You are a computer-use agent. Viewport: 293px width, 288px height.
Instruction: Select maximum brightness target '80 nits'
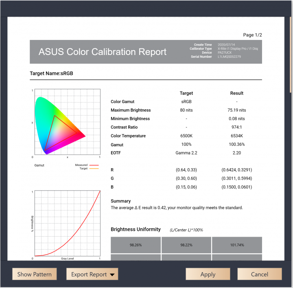186,110
